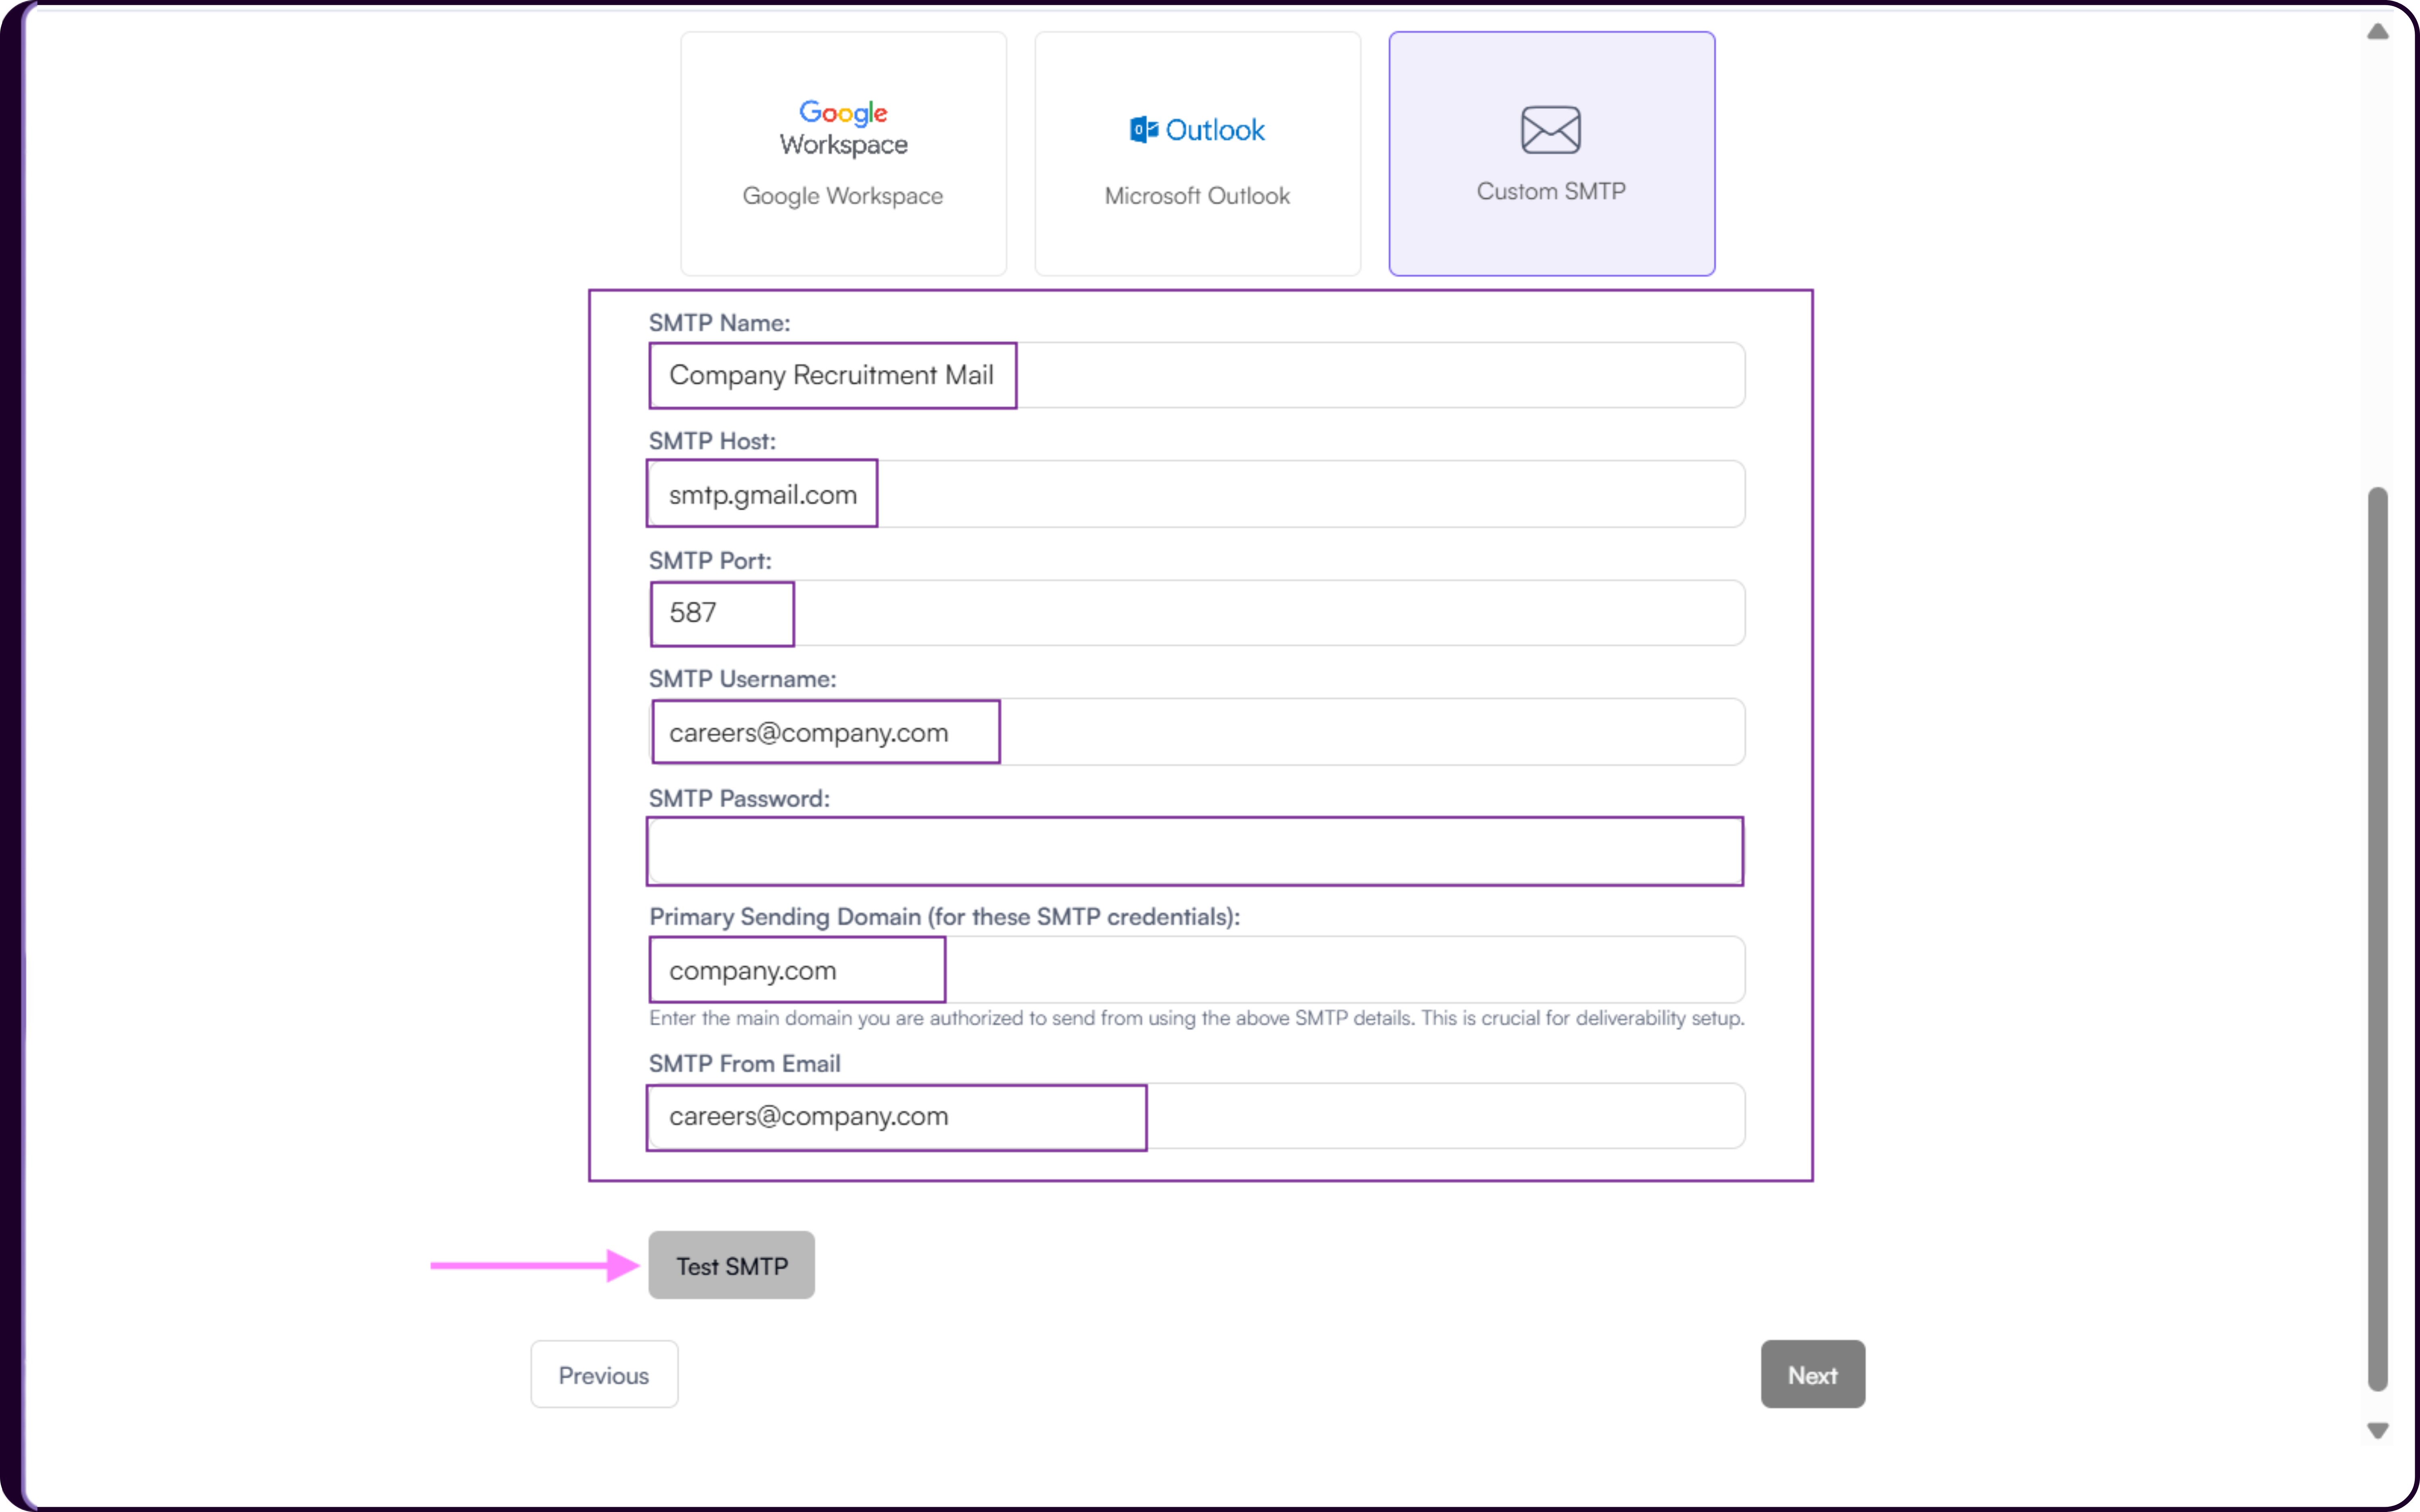This screenshot has width=2420, height=1512.
Task: Click the 'SMTP Username:' label
Action: (x=742, y=679)
